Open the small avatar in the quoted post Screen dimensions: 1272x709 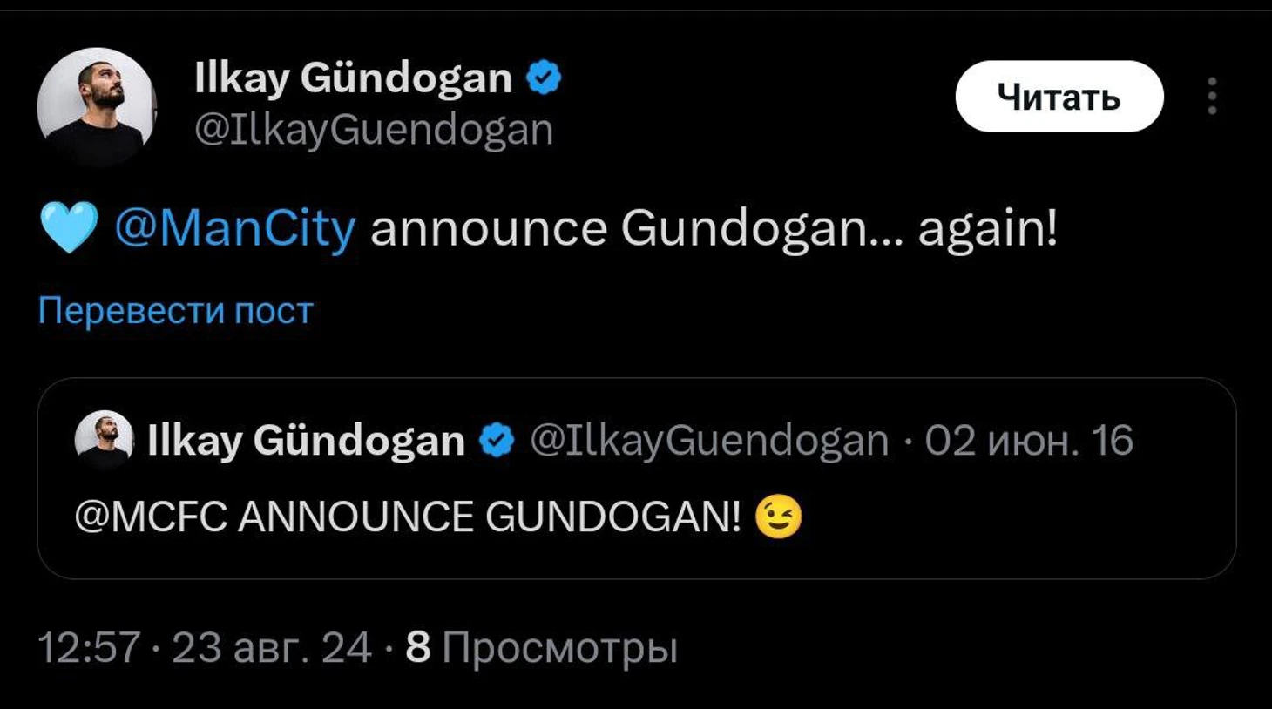tap(105, 440)
